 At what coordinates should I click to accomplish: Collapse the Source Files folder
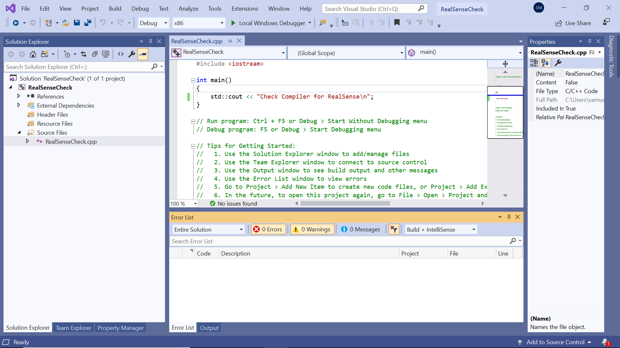coord(18,132)
